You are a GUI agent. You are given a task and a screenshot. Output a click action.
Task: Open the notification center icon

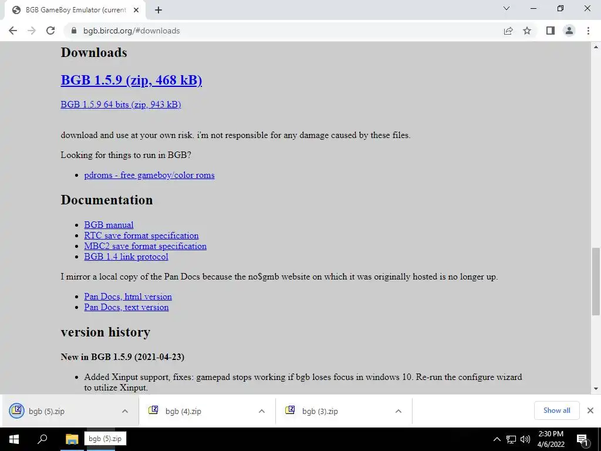583,439
